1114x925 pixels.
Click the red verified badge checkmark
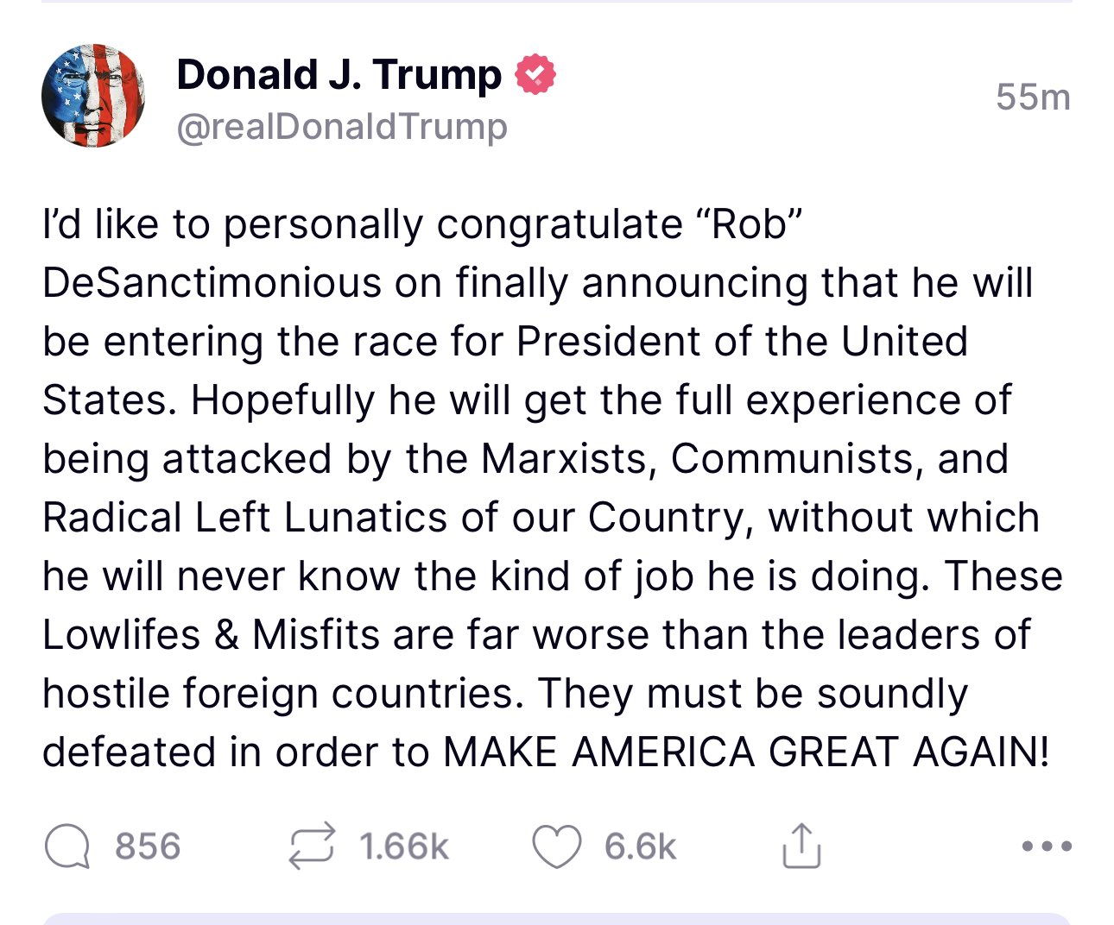point(535,74)
